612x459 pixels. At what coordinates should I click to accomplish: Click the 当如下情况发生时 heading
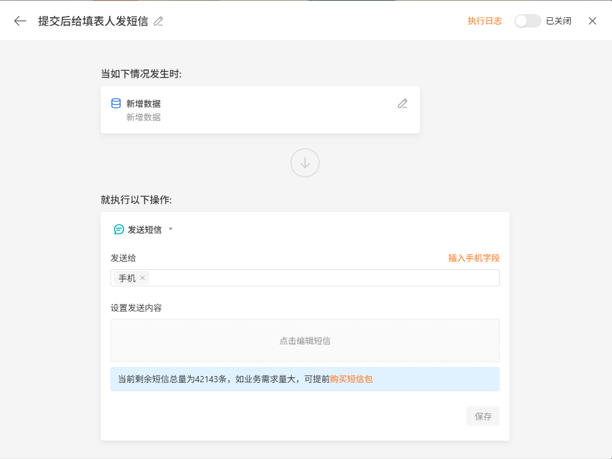tap(141, 74)
